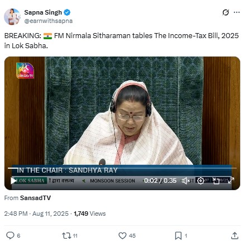Click the share upload arrow icon
244x241 pixels.
coord(235,235)
